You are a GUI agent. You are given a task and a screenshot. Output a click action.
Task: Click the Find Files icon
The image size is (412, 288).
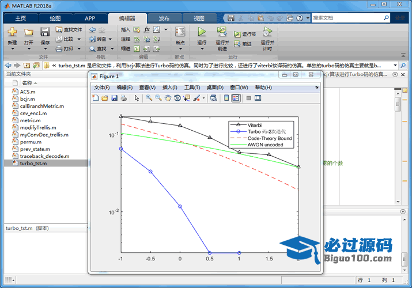(59, 29)
